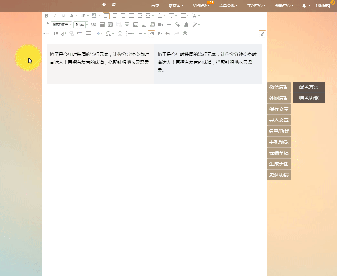
Task: Toggle italic text style
Action: coord(55,16)
